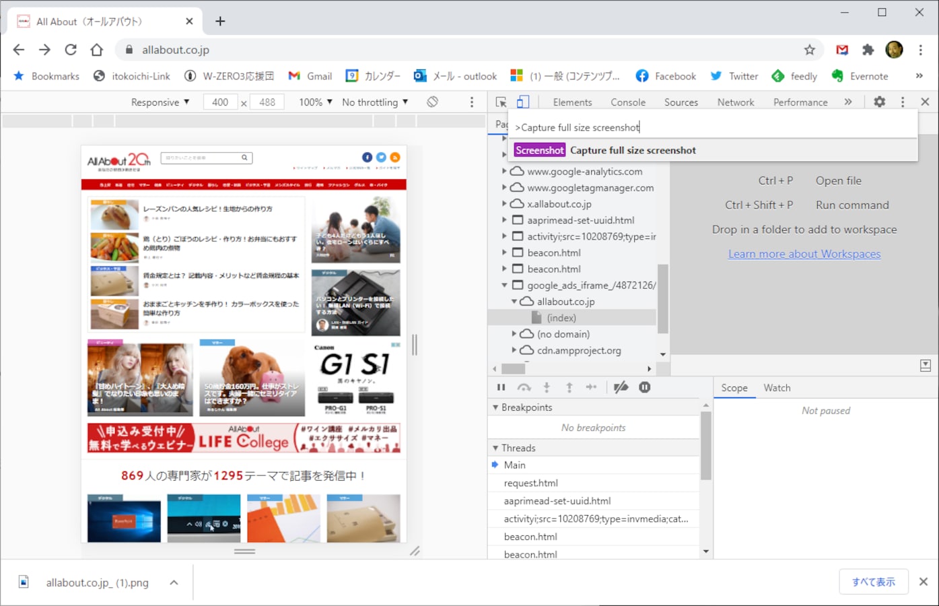Switch to the Console tab
The image size is (939, 606).
pos(627,102)
